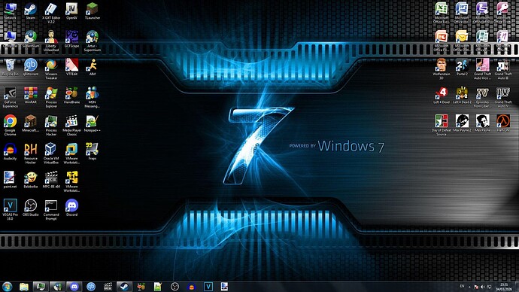Open the Balabolka shortcut

click(30, 180)
